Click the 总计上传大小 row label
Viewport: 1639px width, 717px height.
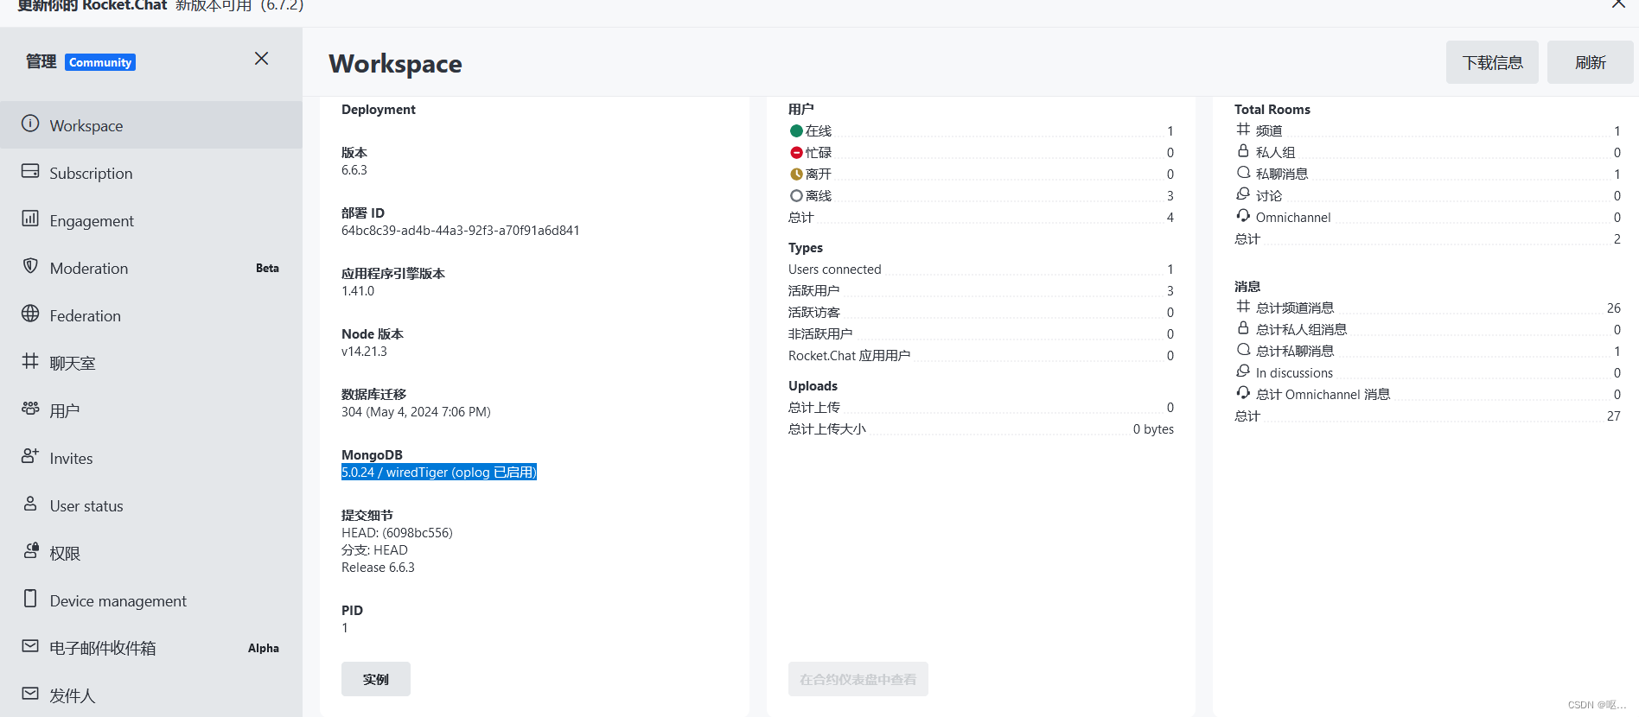(826, 428)
